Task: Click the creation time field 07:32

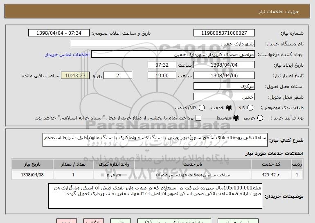Action: (x=162, y=65)
